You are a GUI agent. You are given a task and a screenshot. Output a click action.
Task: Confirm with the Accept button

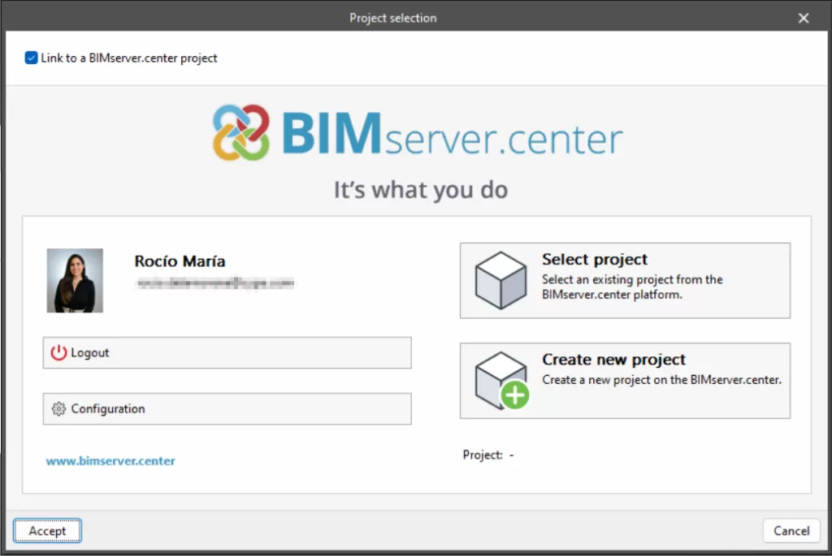tap(47, 531)
